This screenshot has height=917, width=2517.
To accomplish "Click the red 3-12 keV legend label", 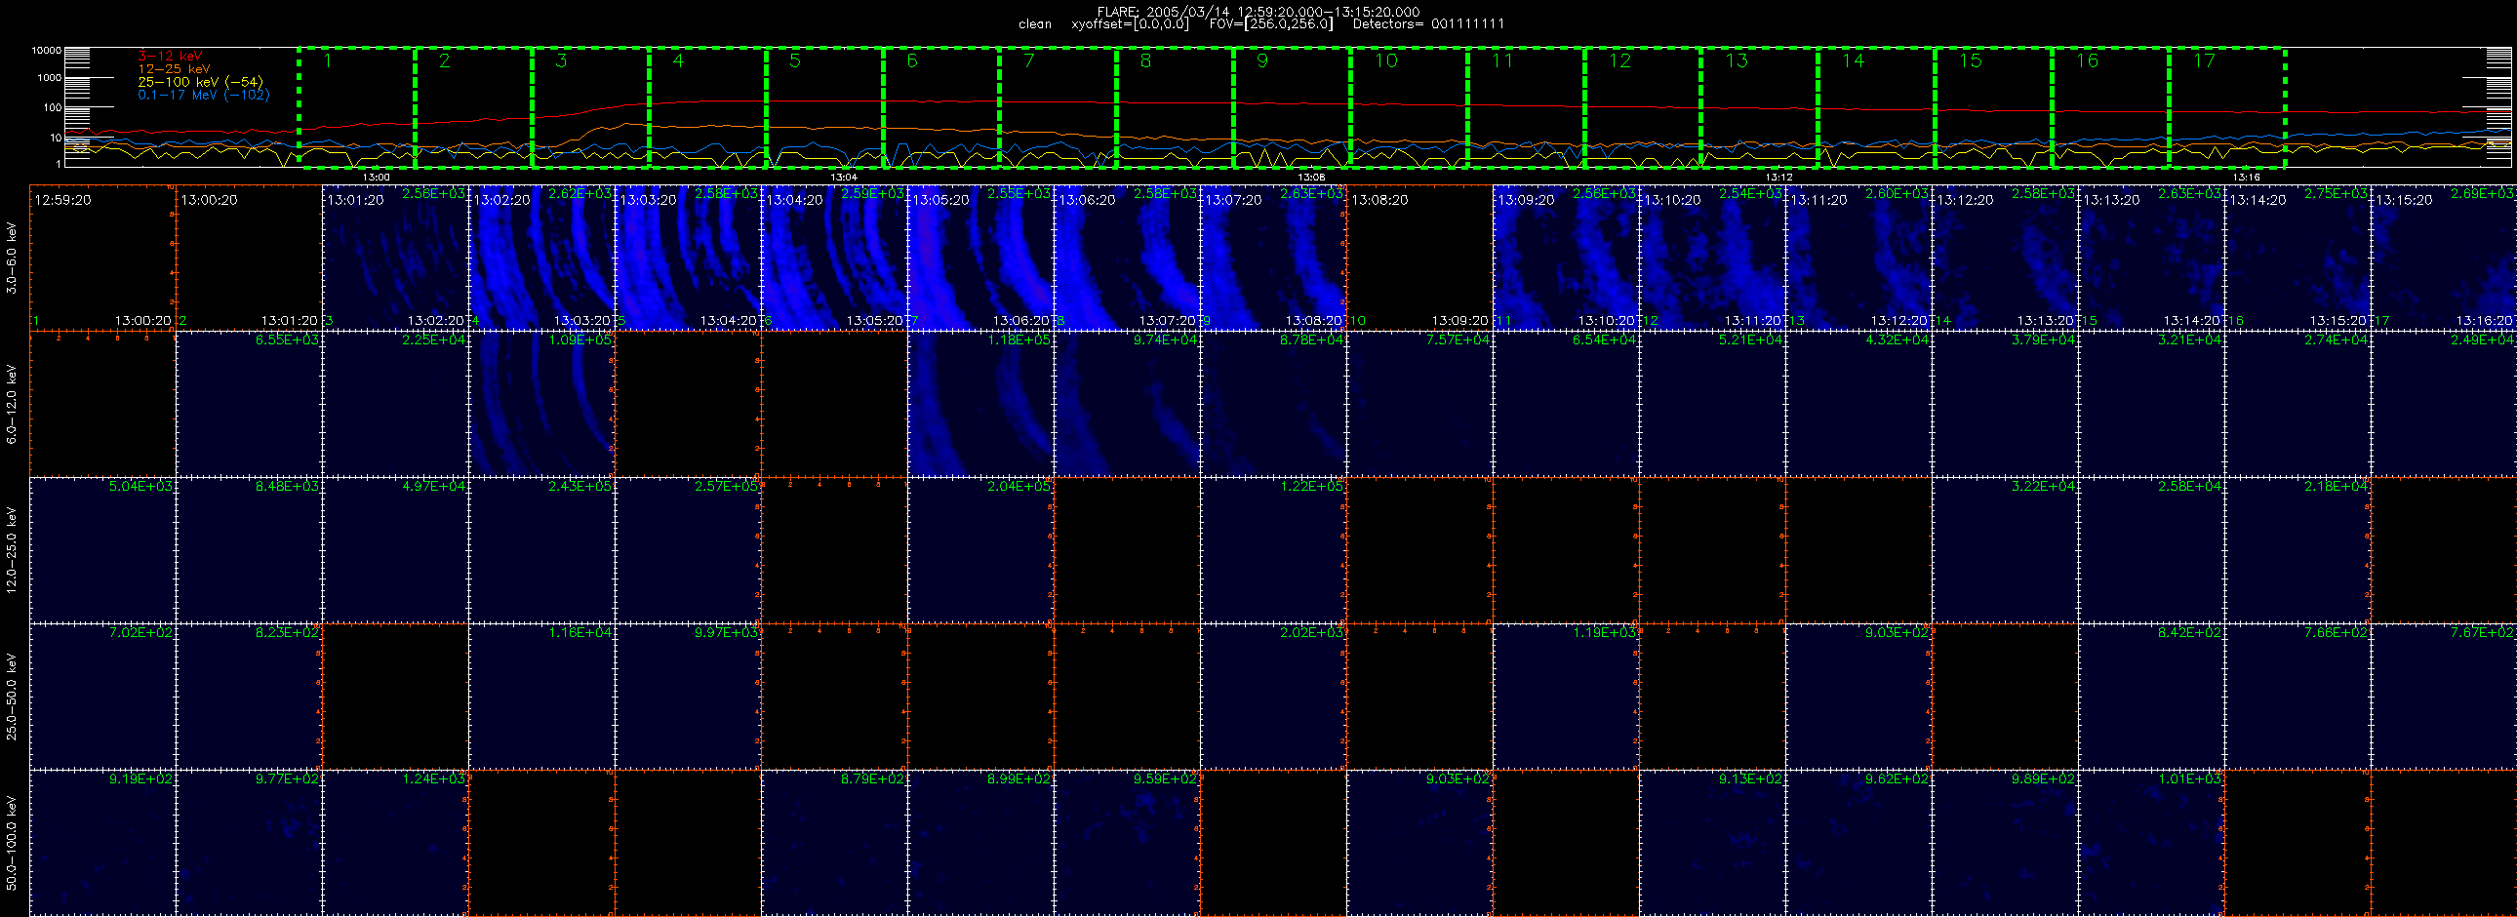I will point(170,57).
